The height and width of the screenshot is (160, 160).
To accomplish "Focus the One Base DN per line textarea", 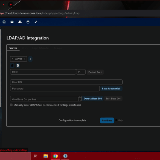I will tap(46, 98).
